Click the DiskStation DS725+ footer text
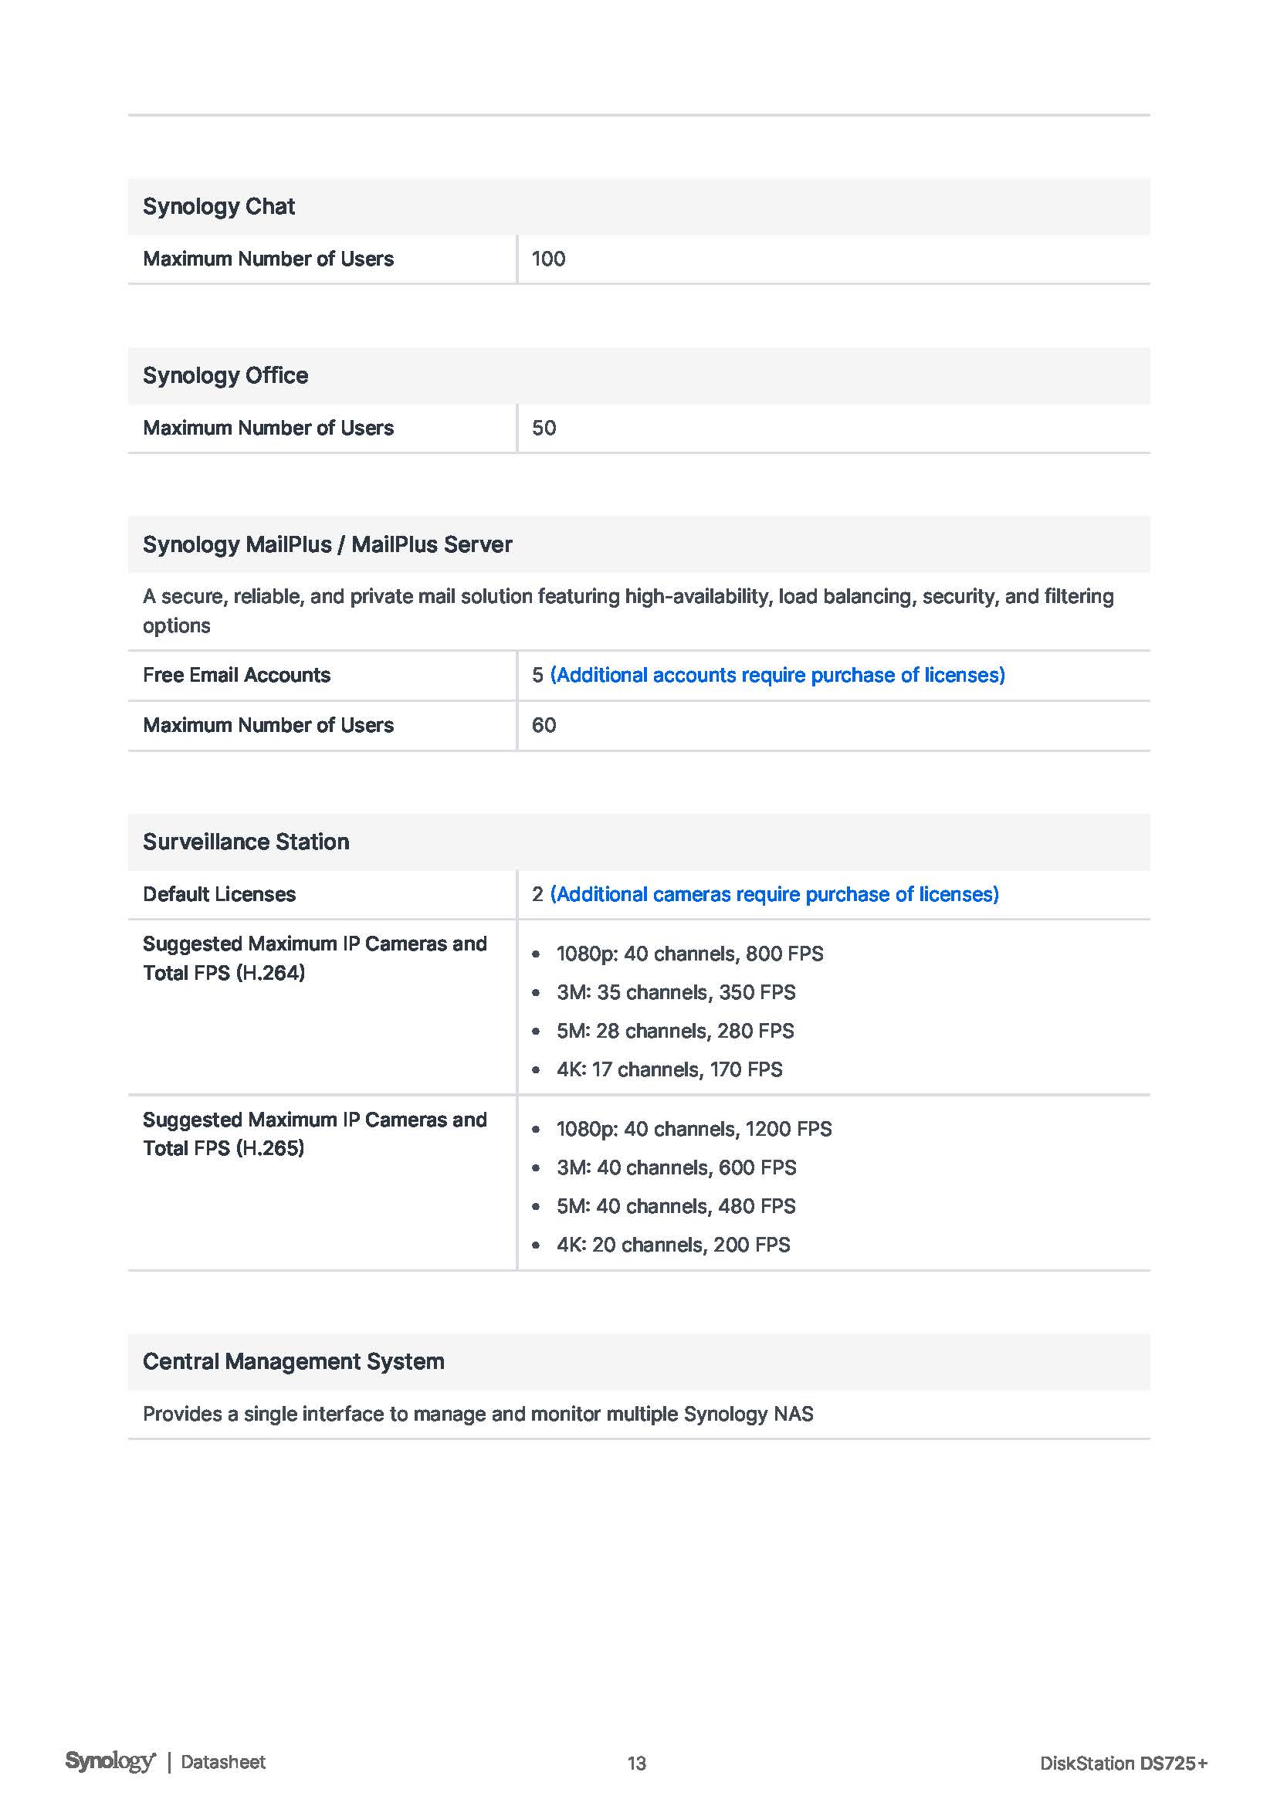Image resolution: width=1277 pixels, height=1806 pixels. (x=1123, y=1764)
